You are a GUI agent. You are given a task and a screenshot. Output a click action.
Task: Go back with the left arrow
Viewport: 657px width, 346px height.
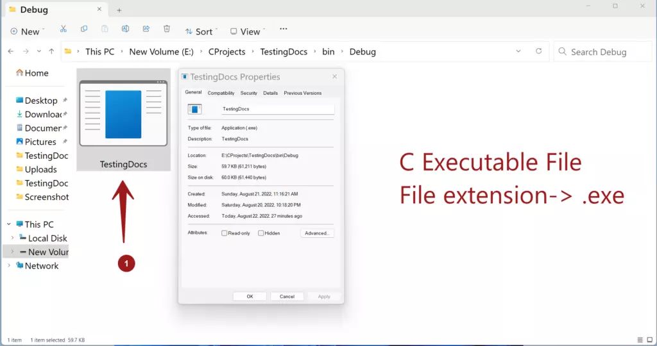tap(11, 51)
